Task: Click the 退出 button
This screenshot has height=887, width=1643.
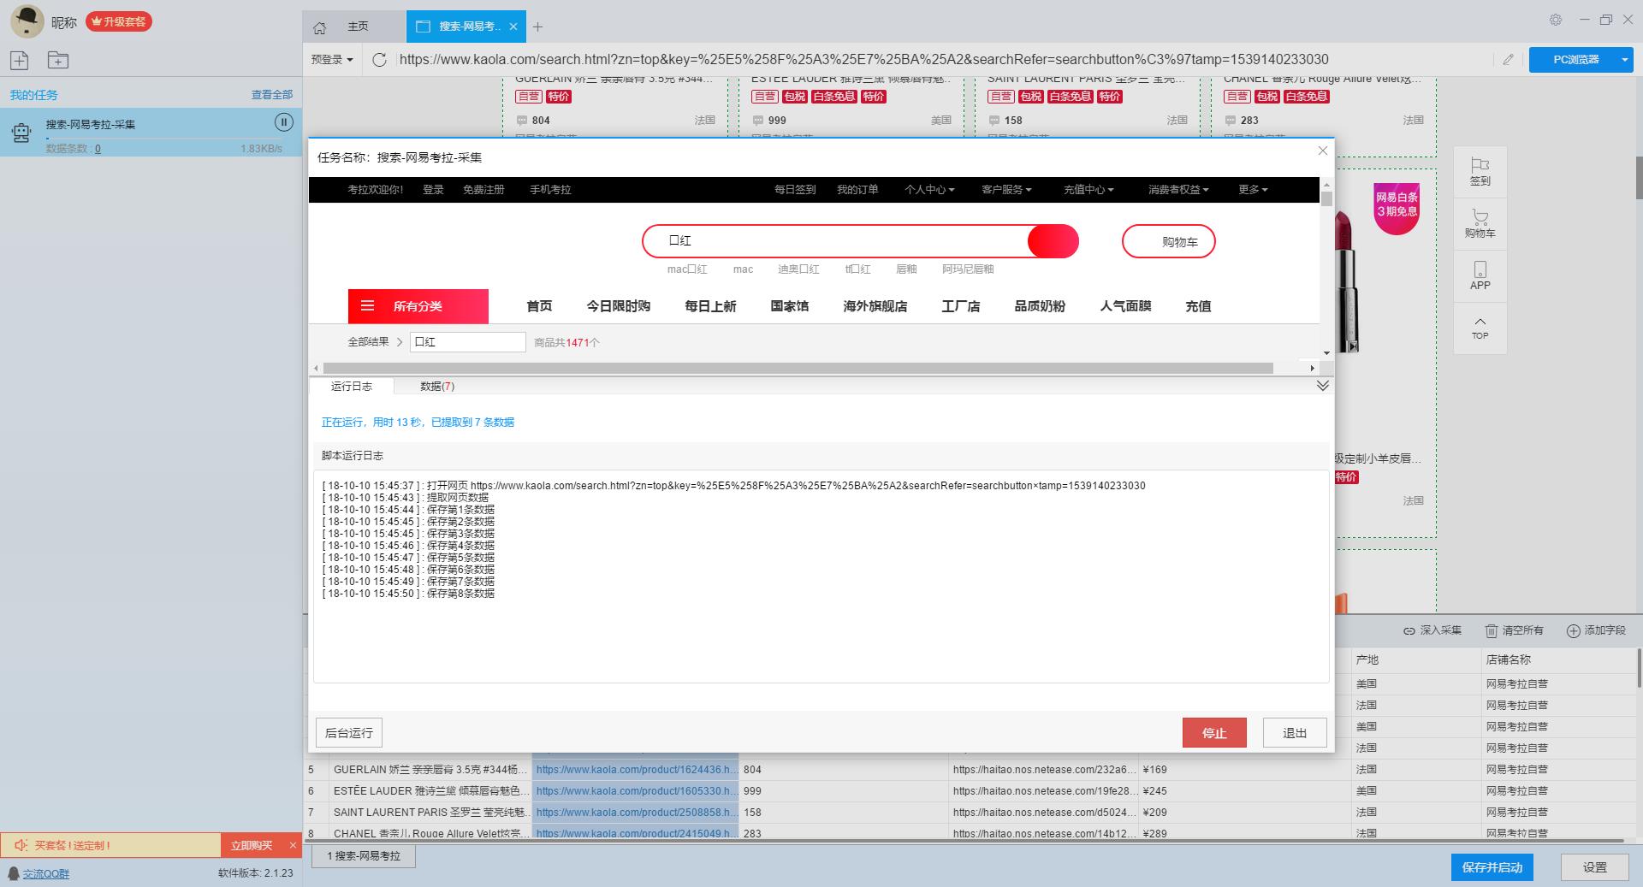Action: (1295, 733)
